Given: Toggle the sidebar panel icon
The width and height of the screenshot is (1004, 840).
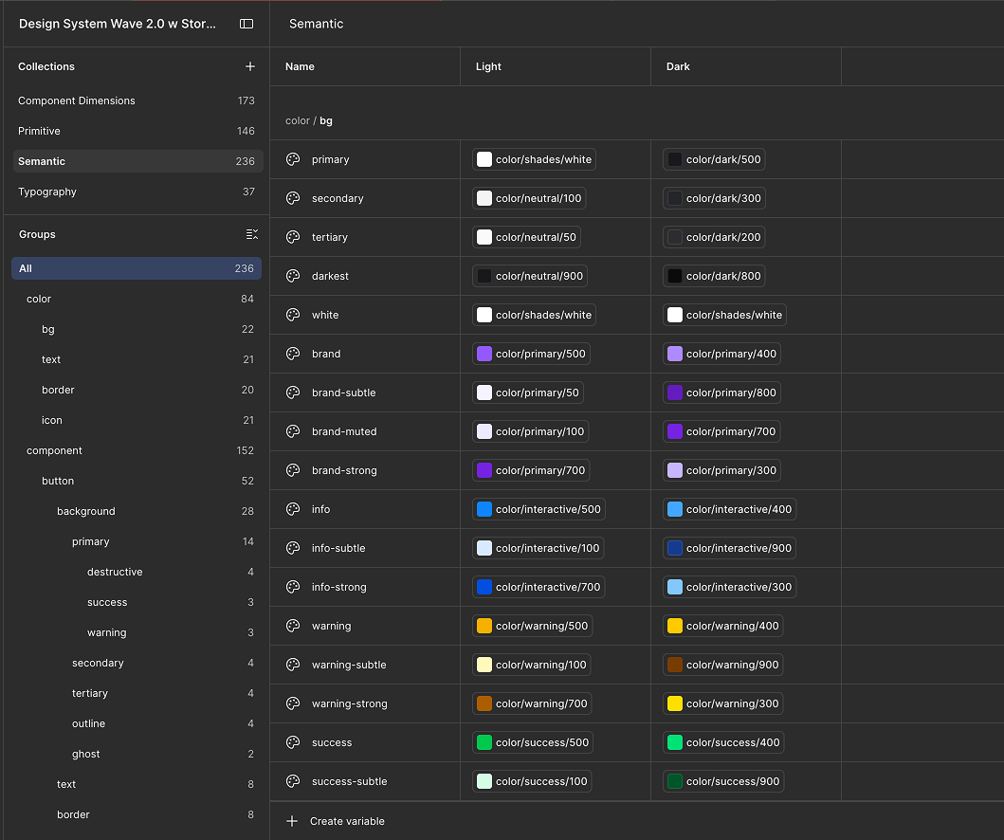Looking at the screenshot, I should click(x=246, y=24).
